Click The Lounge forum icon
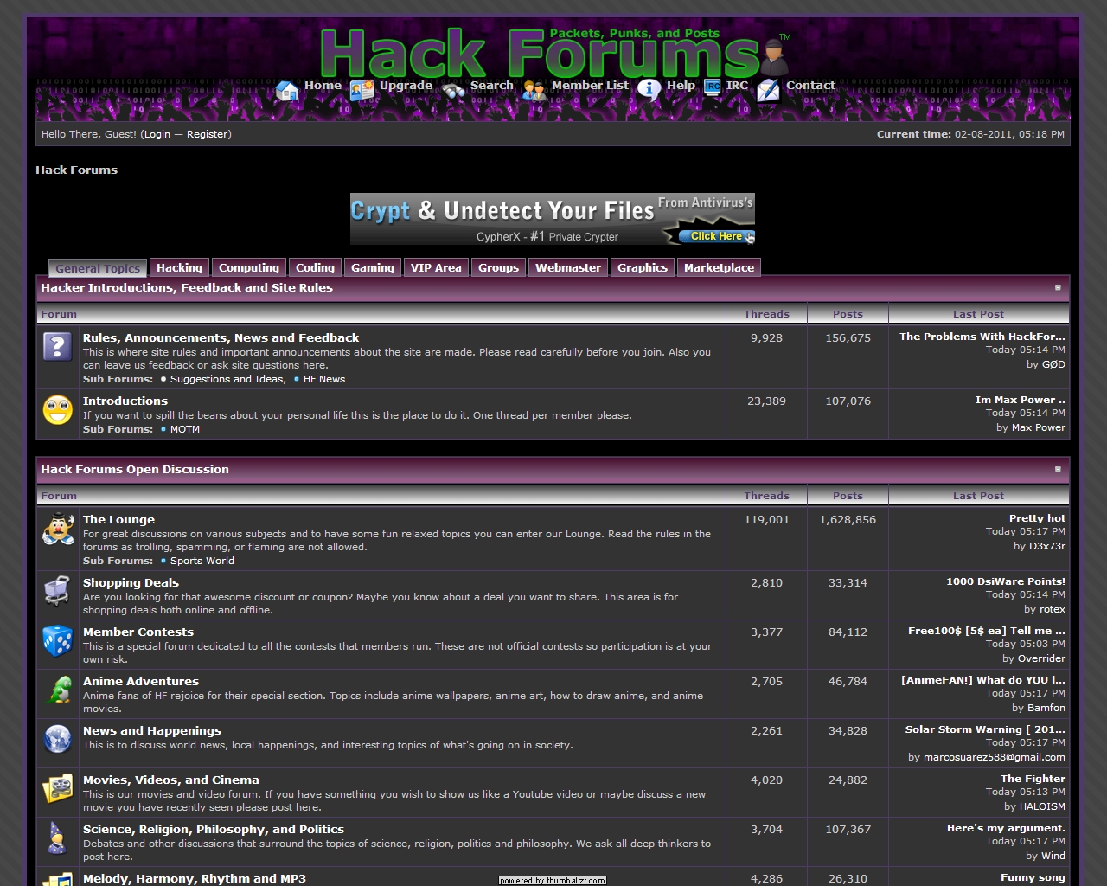Image resolution: width=1107 pixels, height=886 pixels. [58, 529]
